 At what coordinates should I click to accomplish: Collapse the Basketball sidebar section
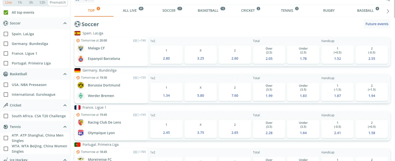tap(65, 74)
